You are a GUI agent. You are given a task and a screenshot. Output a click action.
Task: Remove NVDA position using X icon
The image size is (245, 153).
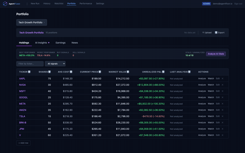point(223,85)
